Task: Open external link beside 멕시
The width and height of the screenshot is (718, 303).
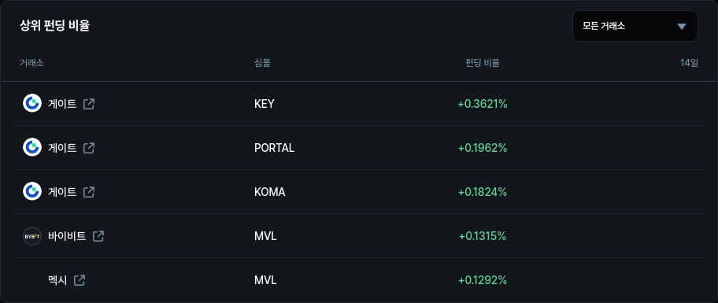Action: (80, 280)
